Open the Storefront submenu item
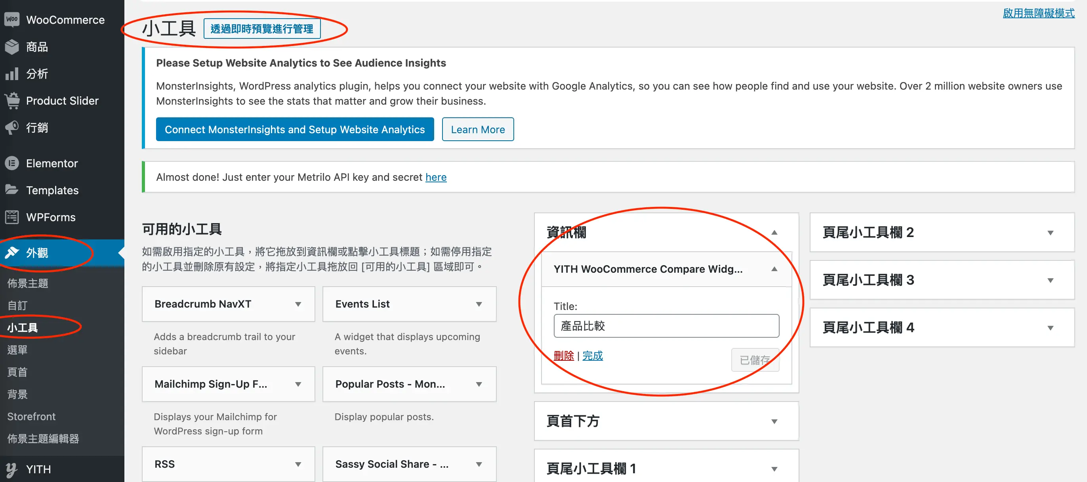This screenshot has width=1087, height=482. (31, 417)
